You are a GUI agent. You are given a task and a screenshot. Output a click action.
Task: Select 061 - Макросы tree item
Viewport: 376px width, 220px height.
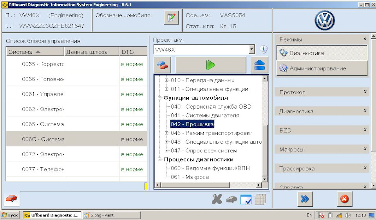tap(190, 177)
